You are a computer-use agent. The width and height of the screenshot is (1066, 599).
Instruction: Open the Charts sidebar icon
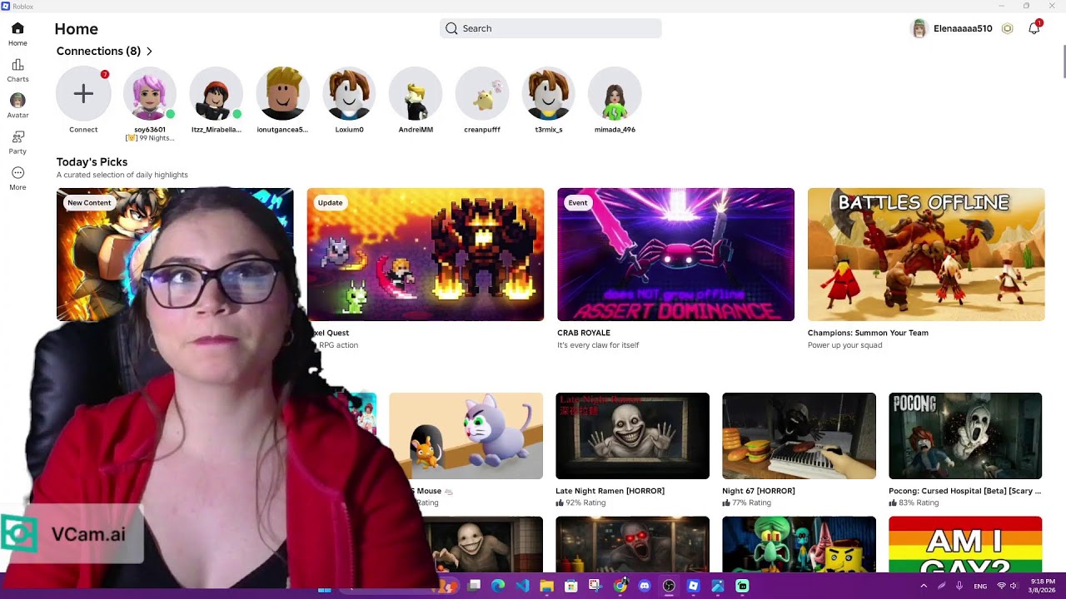point(17,65)
